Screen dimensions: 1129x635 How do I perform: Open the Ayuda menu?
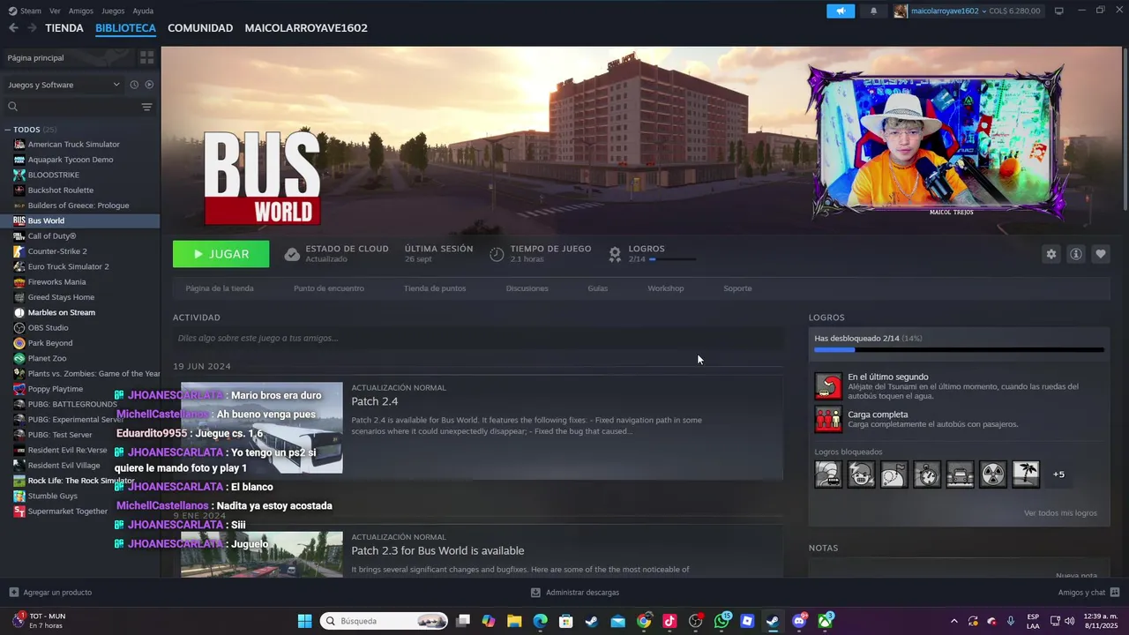tap(143, 11)
